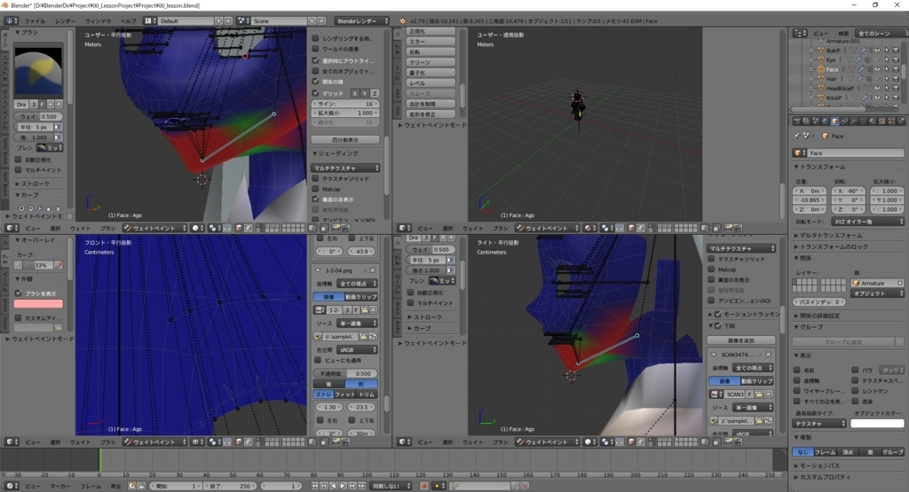This screenshot has height=492, width=909.
Task: Click the ミラー button in the top-right tool panel
Action: (431, 42)
